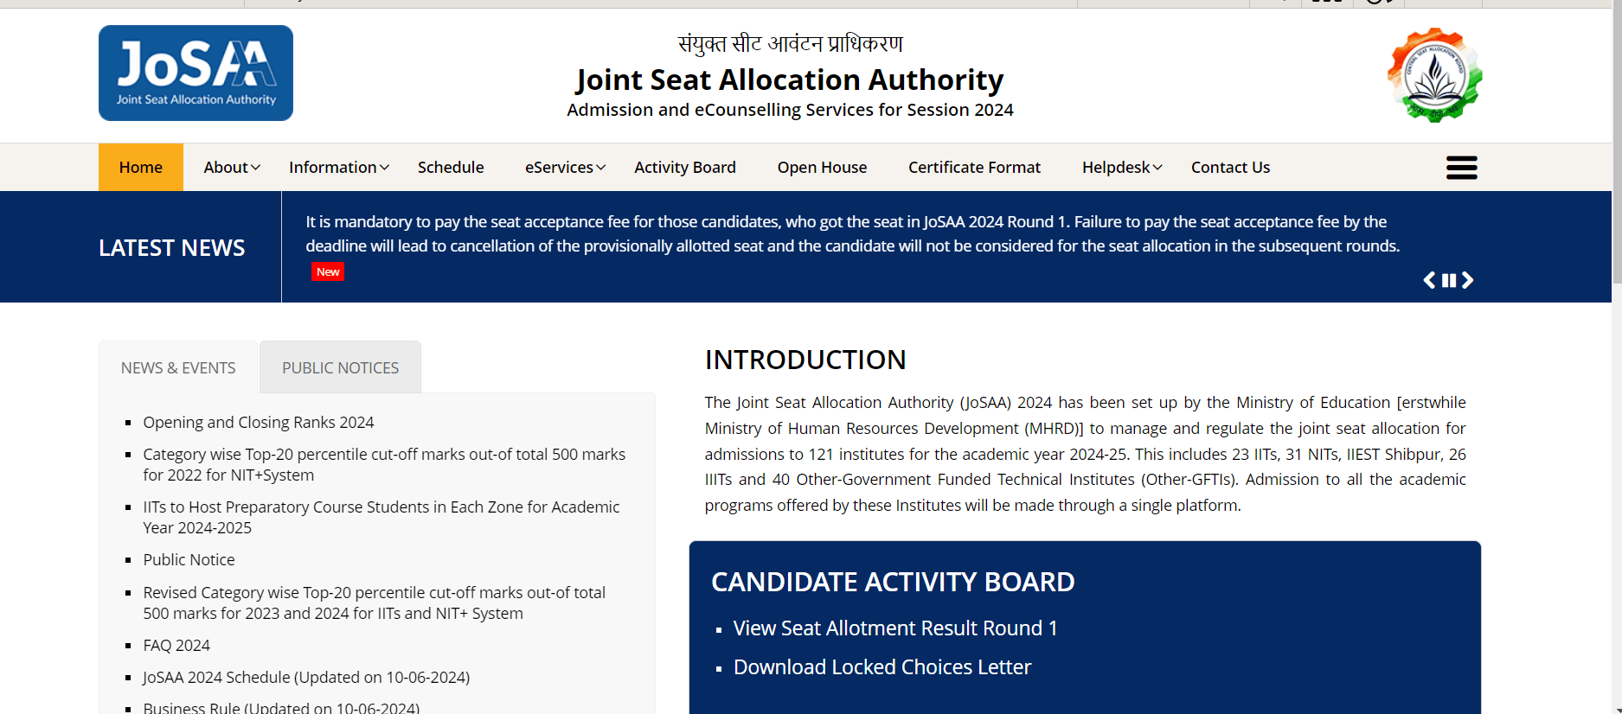The image size is (1622, 714).
Task: Switch to the PUBLIC NOTICES tab
Action: point(340,367)
